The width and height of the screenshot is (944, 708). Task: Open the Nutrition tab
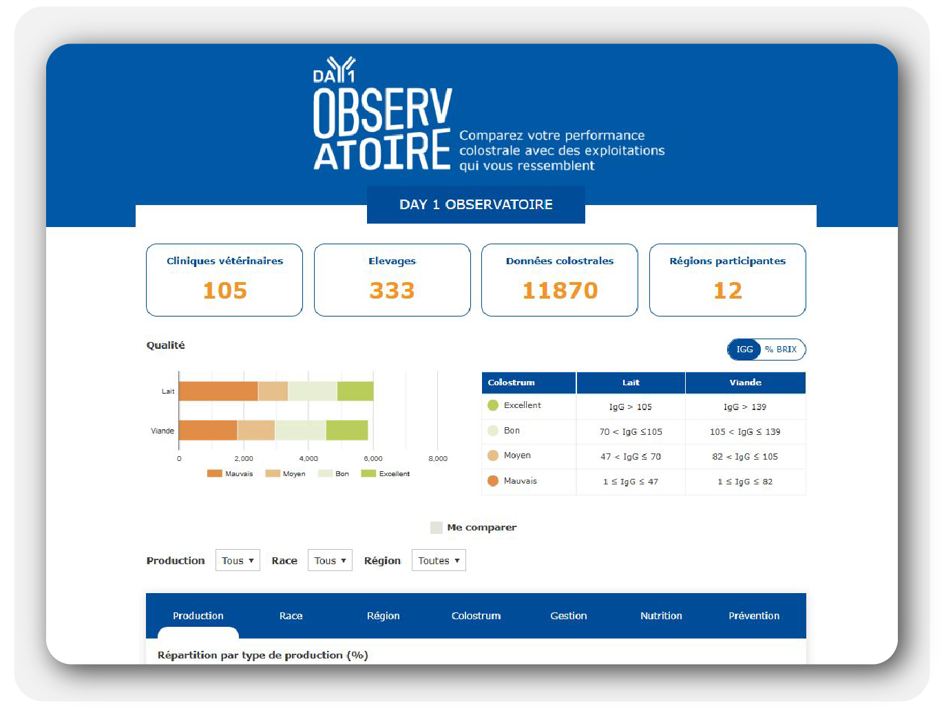[661, 616]
